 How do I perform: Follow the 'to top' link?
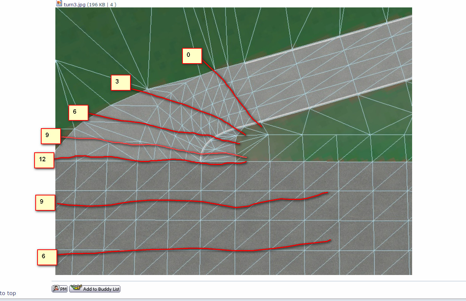tap(8, 293)
